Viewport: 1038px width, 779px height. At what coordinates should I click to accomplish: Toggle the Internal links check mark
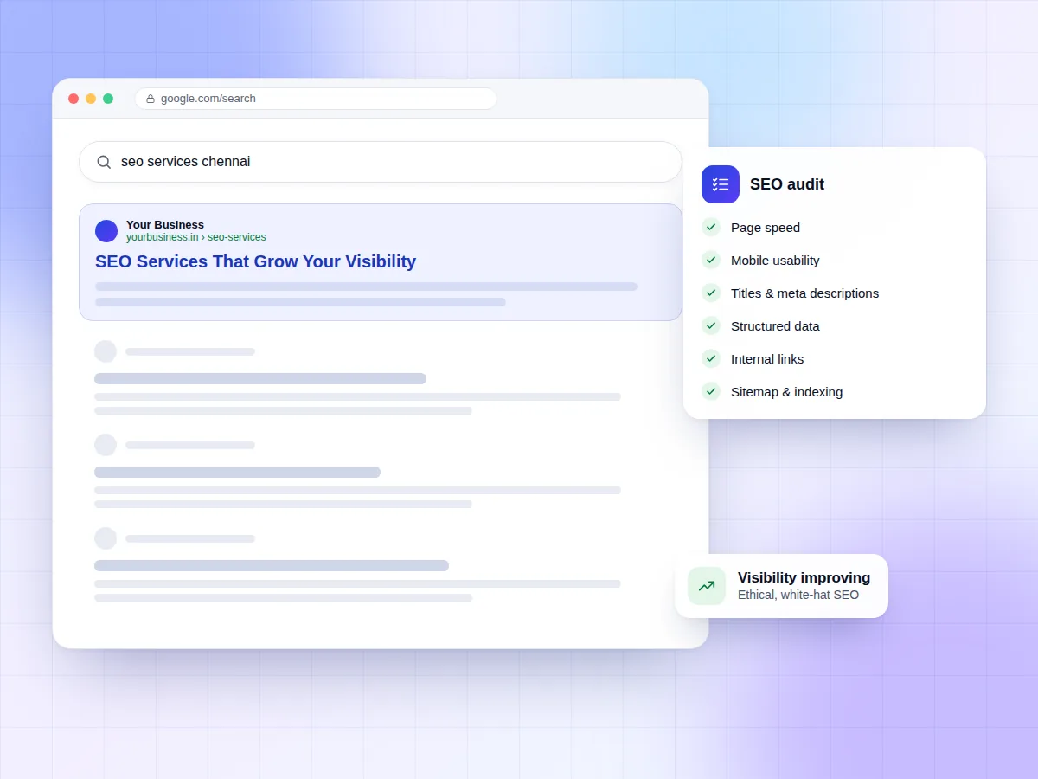point(711,358)
